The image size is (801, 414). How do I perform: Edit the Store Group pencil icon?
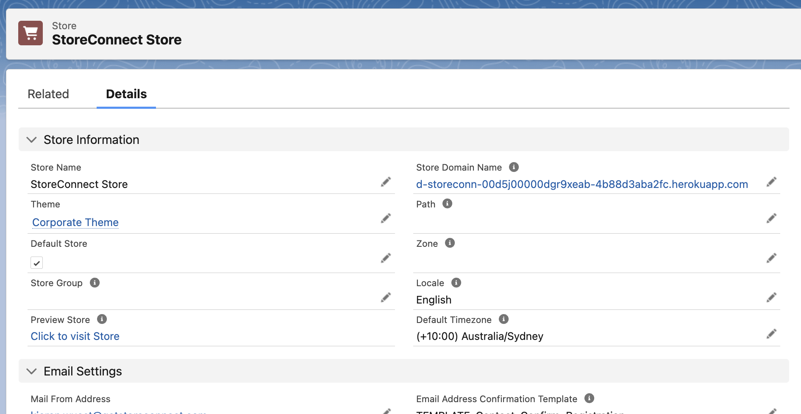tap(386, 298)
